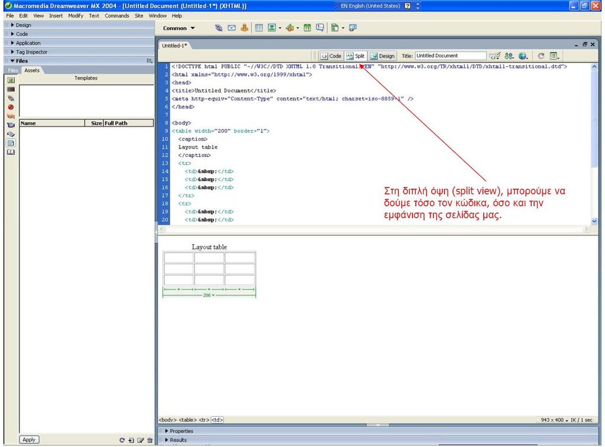The width and height of the screenshot is (605, 447).
Task: Show Scripts category in Assets panel
Action: pos(11,134)
